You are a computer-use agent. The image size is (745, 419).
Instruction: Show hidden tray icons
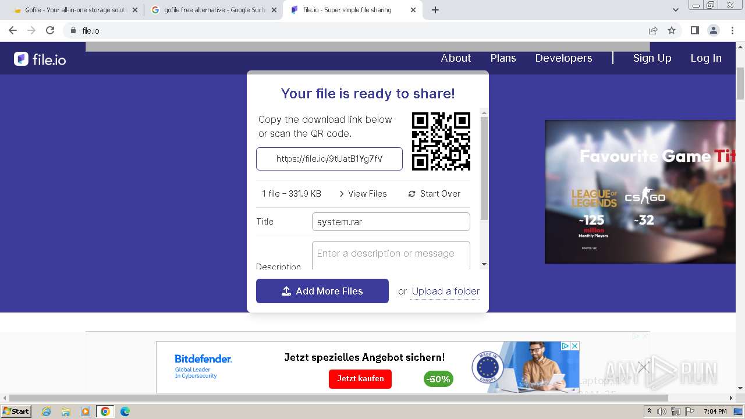click(649, 411)
